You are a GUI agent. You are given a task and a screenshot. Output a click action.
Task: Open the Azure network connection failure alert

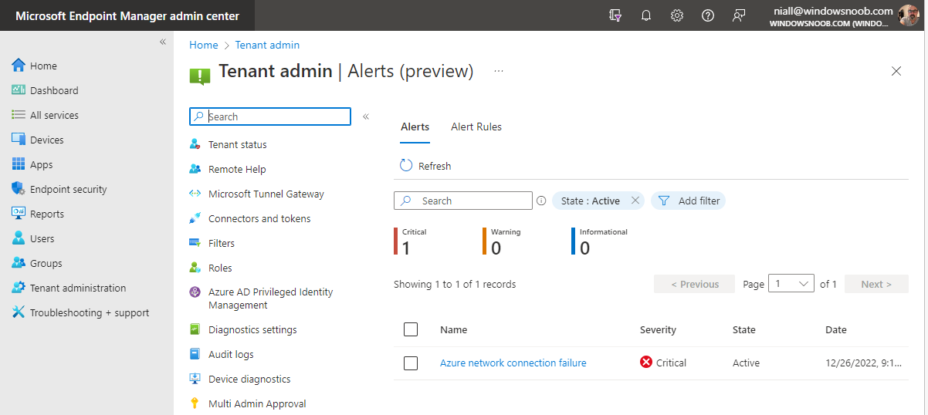(x=513, y=363)
